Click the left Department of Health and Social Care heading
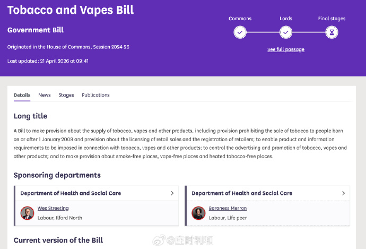The height and width of the screenshot is (249, 366). (x=71, y=193)
